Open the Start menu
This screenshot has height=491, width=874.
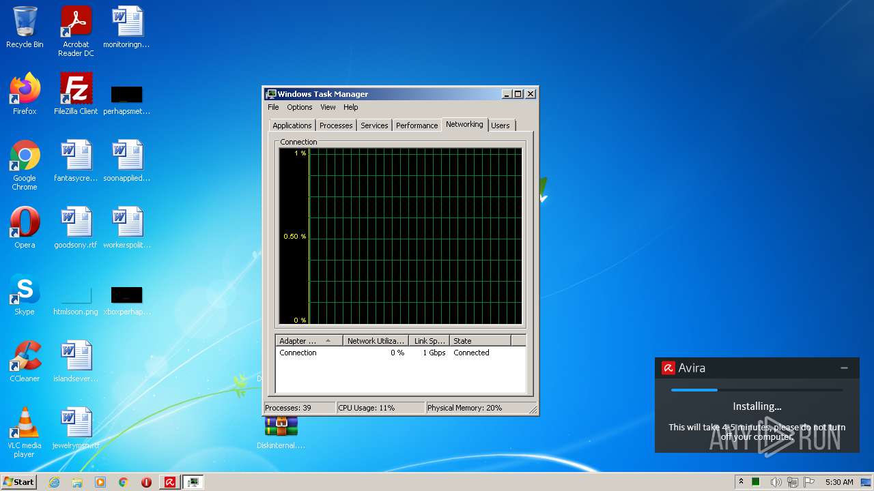pos(18,482)
